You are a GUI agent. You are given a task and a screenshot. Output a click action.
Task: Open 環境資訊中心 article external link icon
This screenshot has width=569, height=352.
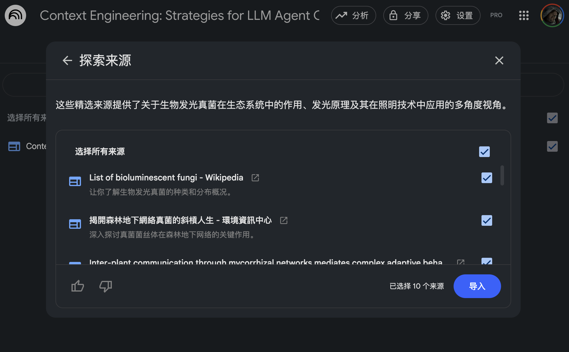click(284, 220)
